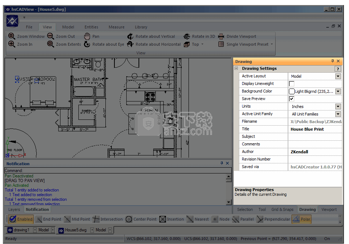
Task: Toggle Parallel snap
Action: (x=243, y=219)
